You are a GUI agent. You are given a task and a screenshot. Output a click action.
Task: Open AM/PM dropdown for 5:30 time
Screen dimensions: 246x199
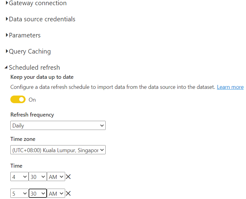pos(56,193)
